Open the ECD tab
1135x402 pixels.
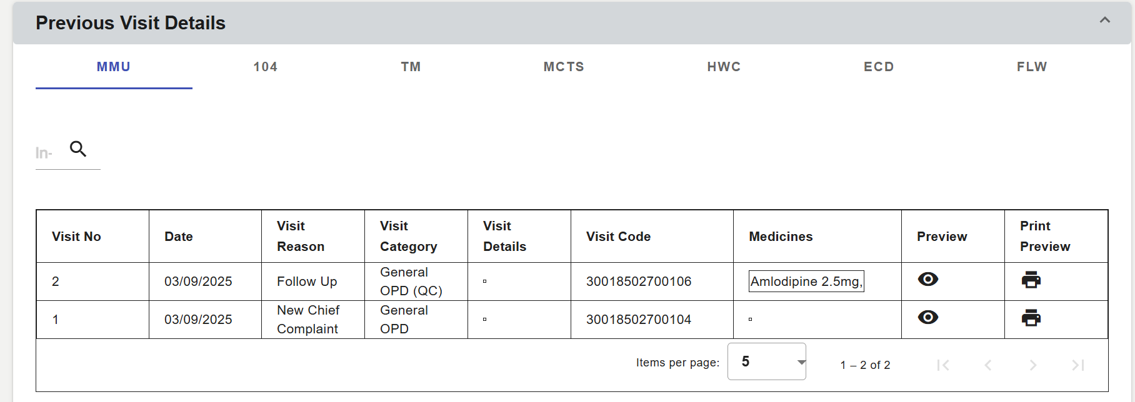(x=879, y=67)
